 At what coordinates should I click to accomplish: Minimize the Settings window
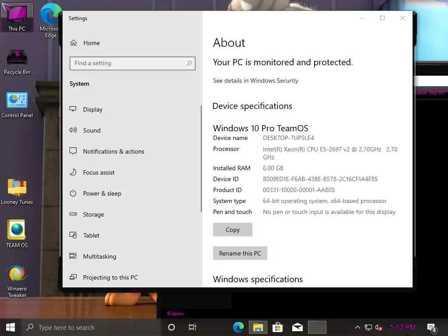tap(362, 18)
